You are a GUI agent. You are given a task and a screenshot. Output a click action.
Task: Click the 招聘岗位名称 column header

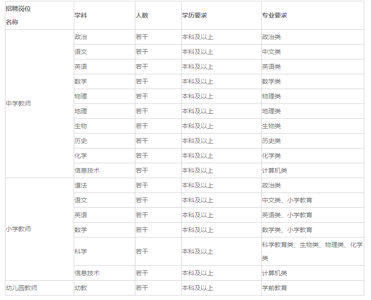click(18, 16)
